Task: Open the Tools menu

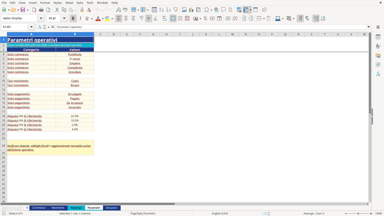Action: click(90, 3)
